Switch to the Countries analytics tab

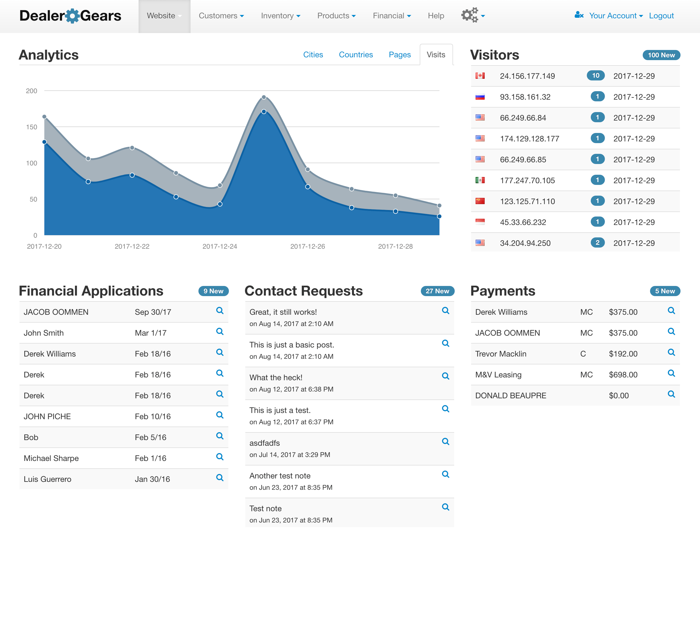coord(356,54)
